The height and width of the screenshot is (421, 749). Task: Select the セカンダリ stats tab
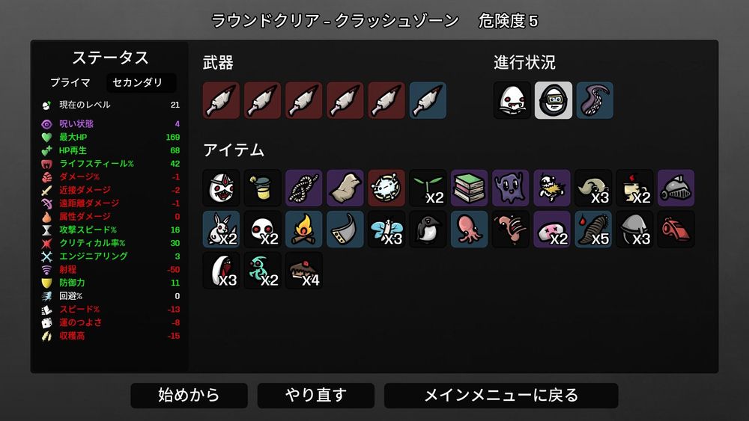141,82
